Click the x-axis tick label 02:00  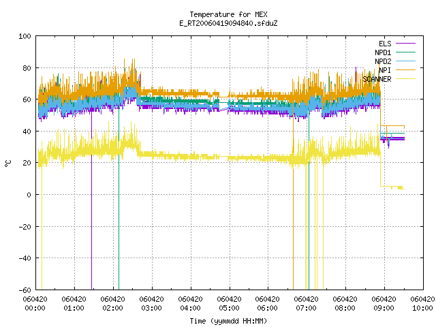pos(112,308)
